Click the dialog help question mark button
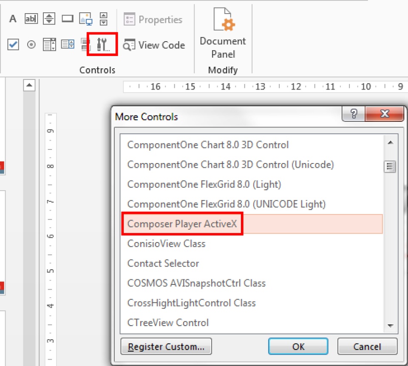This screenshot has height=366, width=408. (x=353, y=114)
